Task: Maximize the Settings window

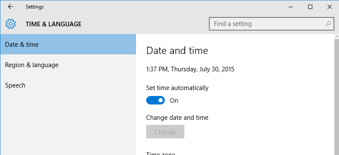Action: tap(310, 7)
